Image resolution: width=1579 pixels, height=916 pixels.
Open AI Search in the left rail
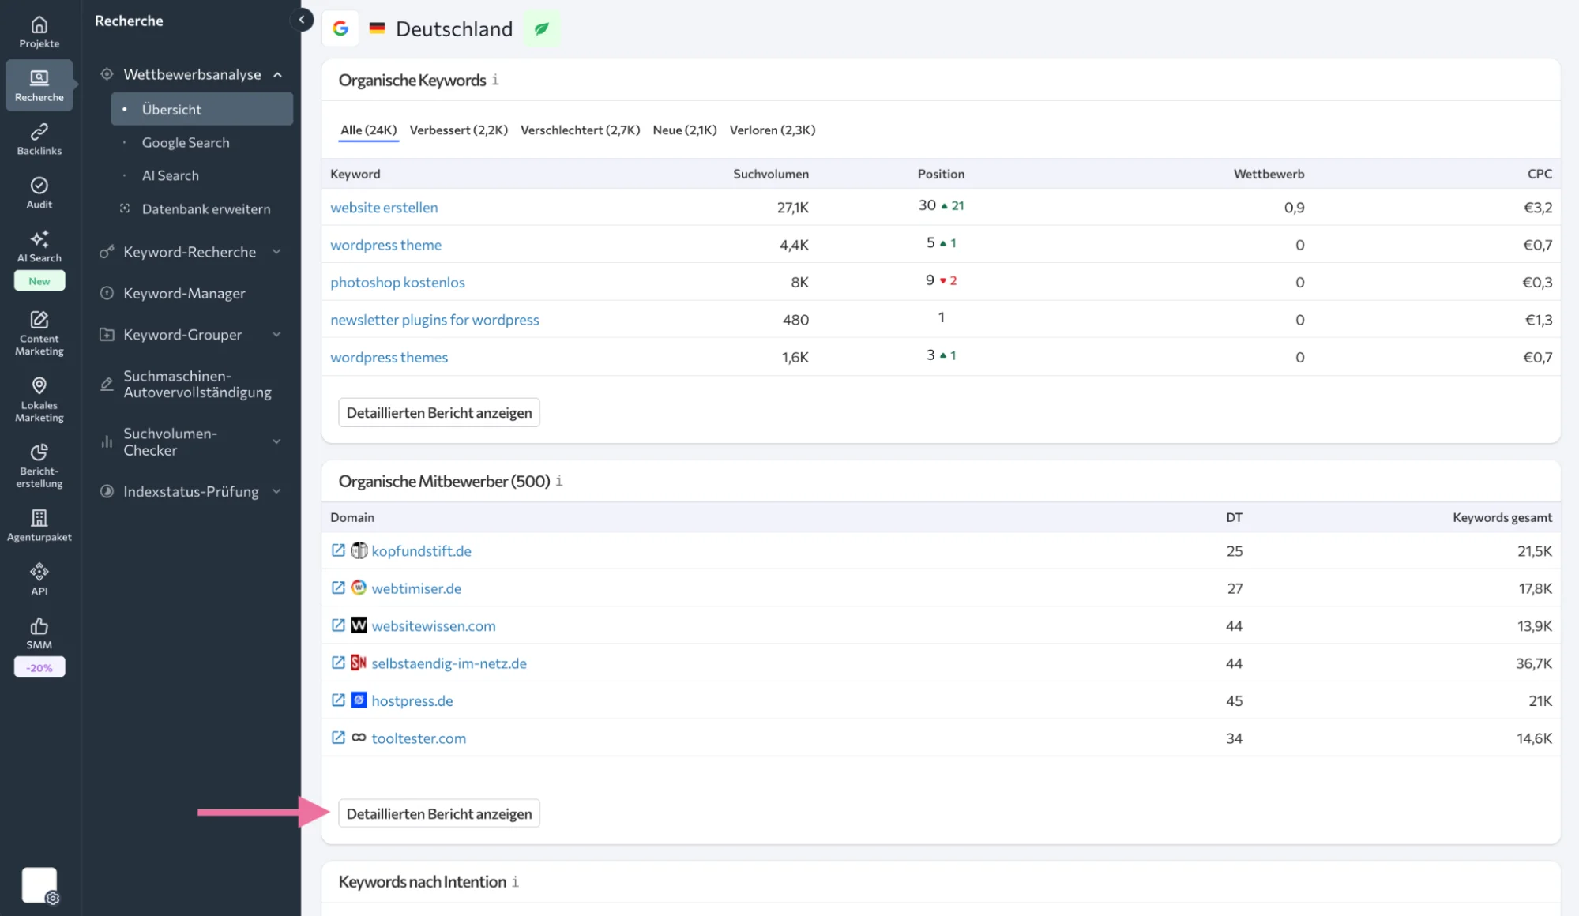(x=39, y=246)
